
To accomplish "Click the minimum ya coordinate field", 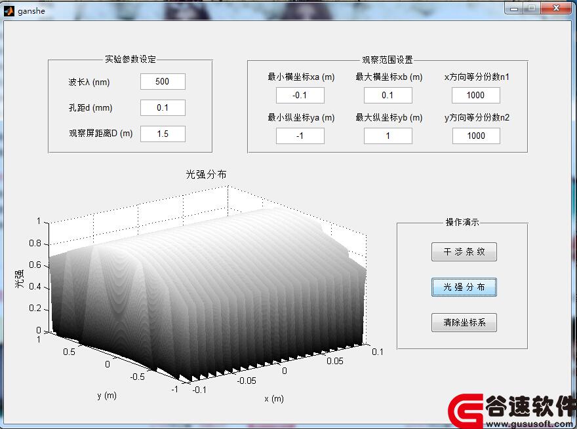I will coord(300,136).
